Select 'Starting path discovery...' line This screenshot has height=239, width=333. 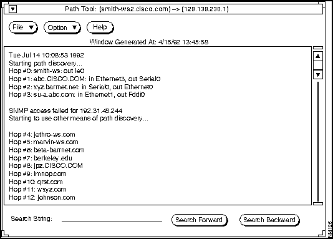coord(46,63)
